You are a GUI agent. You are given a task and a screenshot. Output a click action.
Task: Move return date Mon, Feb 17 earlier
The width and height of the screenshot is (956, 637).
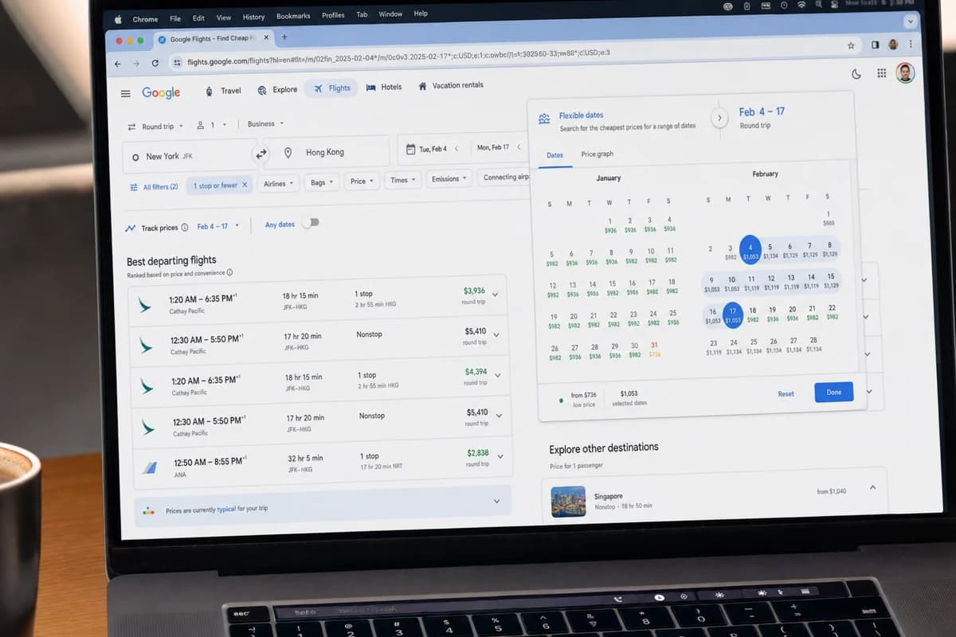pos(519,147)
